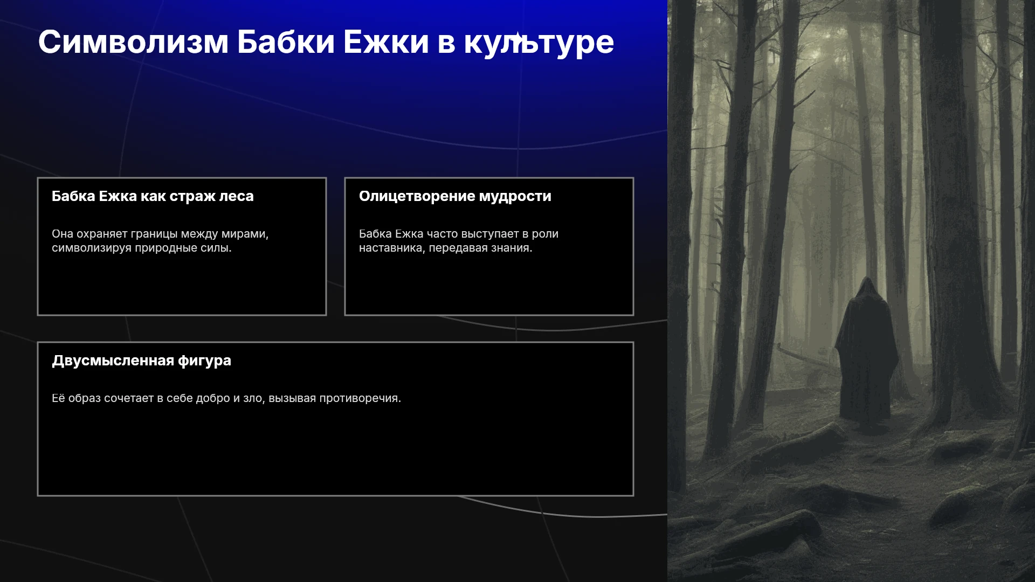1035x582 pixels.
Task: Select the word "Символизм" in the slide title
Action: coord(133,42)
